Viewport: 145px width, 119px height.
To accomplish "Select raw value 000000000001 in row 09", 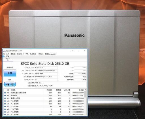I will tap(78, 95).
